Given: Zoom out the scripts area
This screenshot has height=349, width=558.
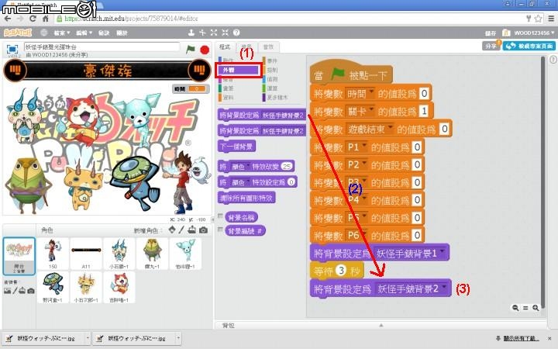Looking at the screenshot, I should [515, 308].
